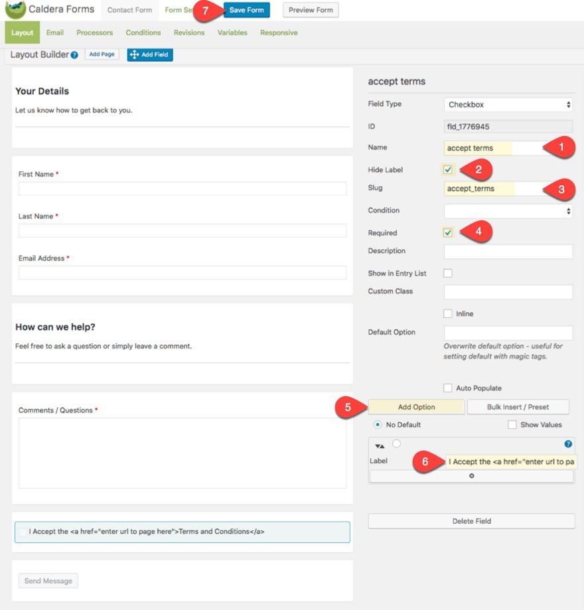Open the Condition dropdown
The height and width of the screenshot is (610, 584).
click(508, 211)
